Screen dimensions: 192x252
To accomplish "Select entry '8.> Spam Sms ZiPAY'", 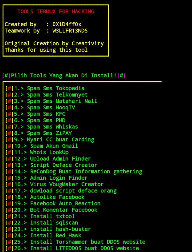I will tap(39, 133).
